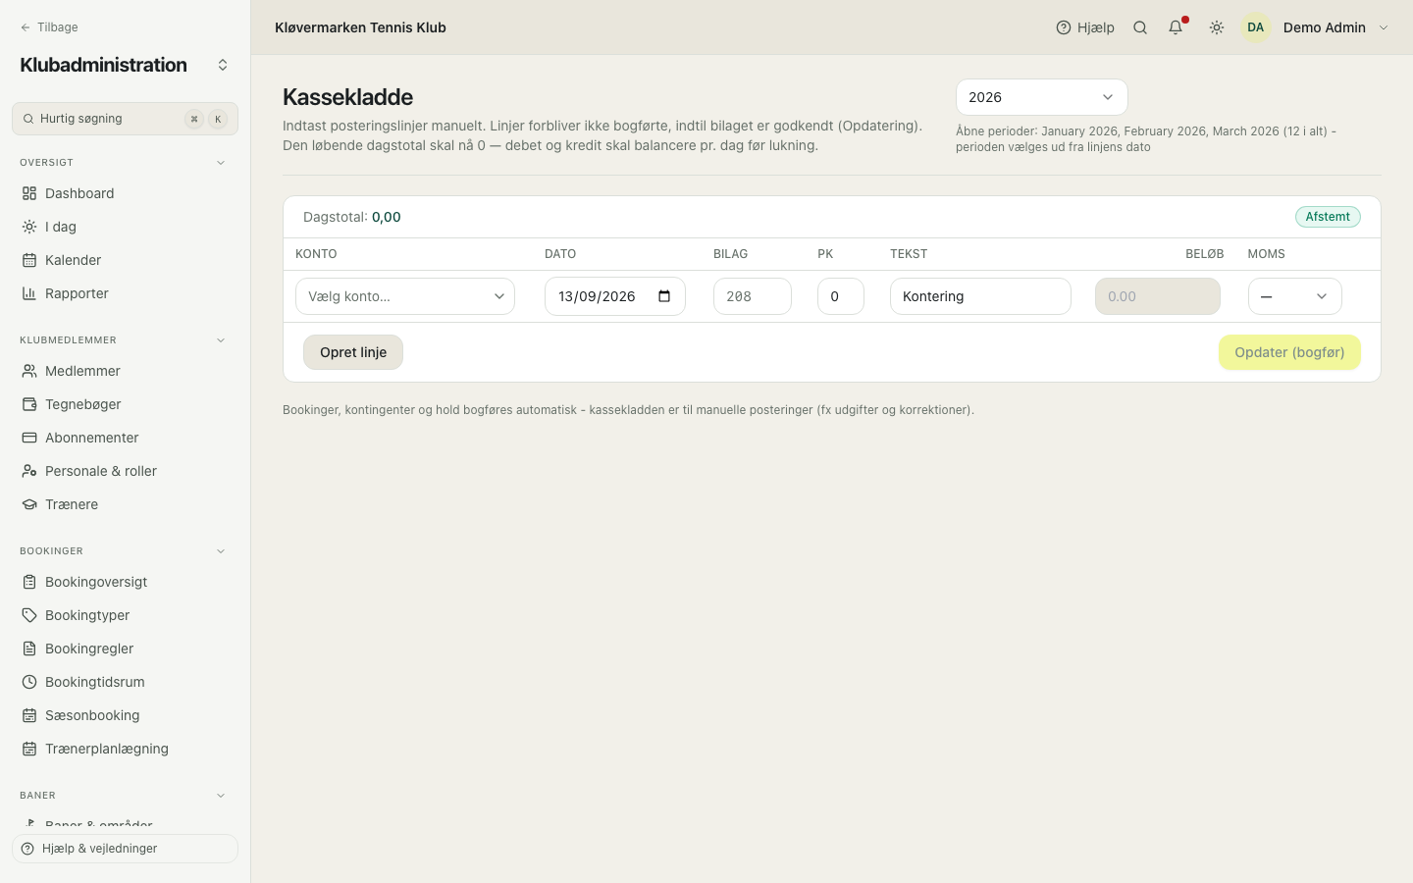
Task: Click the Sæsonbooking calendar icon
Action: point(29,715)
